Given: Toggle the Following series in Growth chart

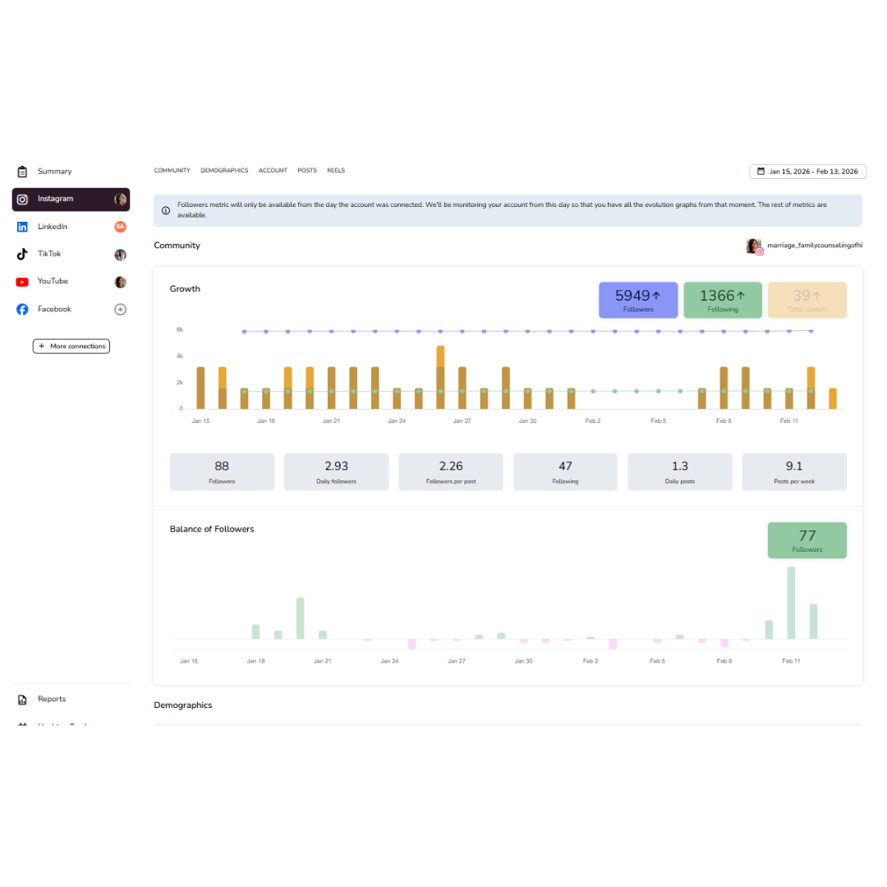Looking at the screenshot, I should coord(723,300).
